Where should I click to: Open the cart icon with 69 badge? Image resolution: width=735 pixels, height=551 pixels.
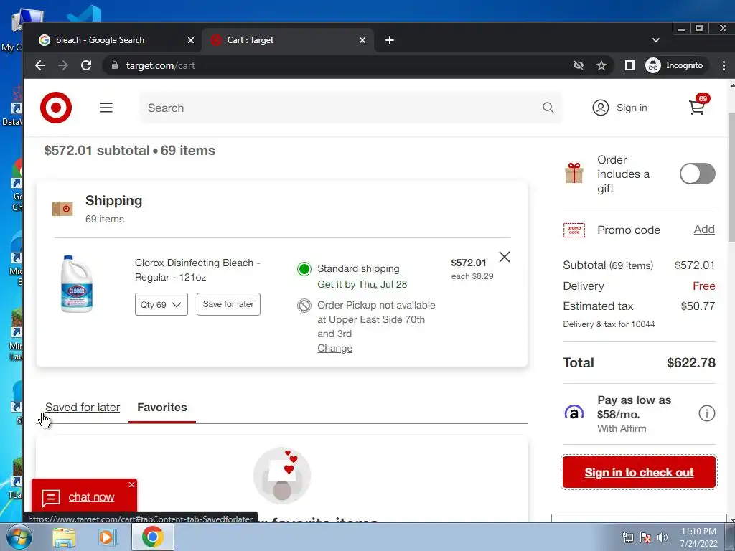tap(698, 106)
